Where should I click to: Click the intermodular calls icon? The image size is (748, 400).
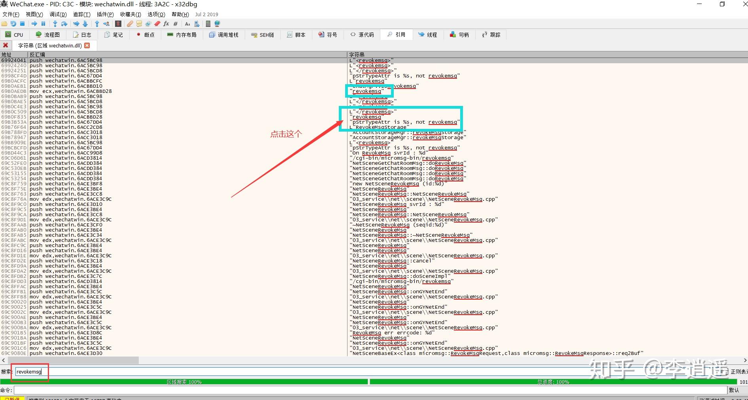(196, 24)
